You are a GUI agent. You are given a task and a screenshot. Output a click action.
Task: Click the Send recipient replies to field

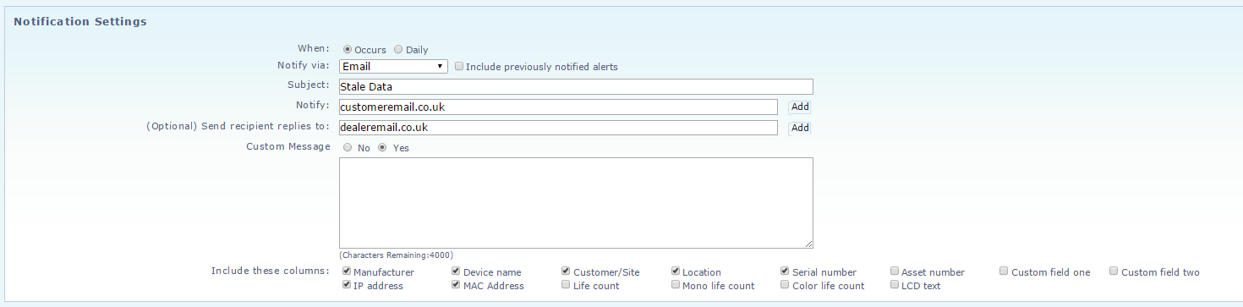(x=558, y=128)
